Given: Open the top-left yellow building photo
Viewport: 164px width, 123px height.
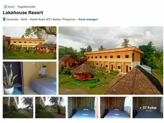Looking at the screenshot, I should coord(30,43).
